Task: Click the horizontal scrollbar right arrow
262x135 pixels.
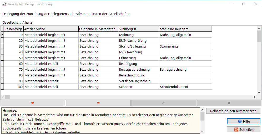Action: 254,97
